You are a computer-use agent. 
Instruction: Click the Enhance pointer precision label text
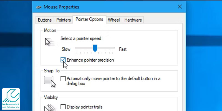(90, 60)
